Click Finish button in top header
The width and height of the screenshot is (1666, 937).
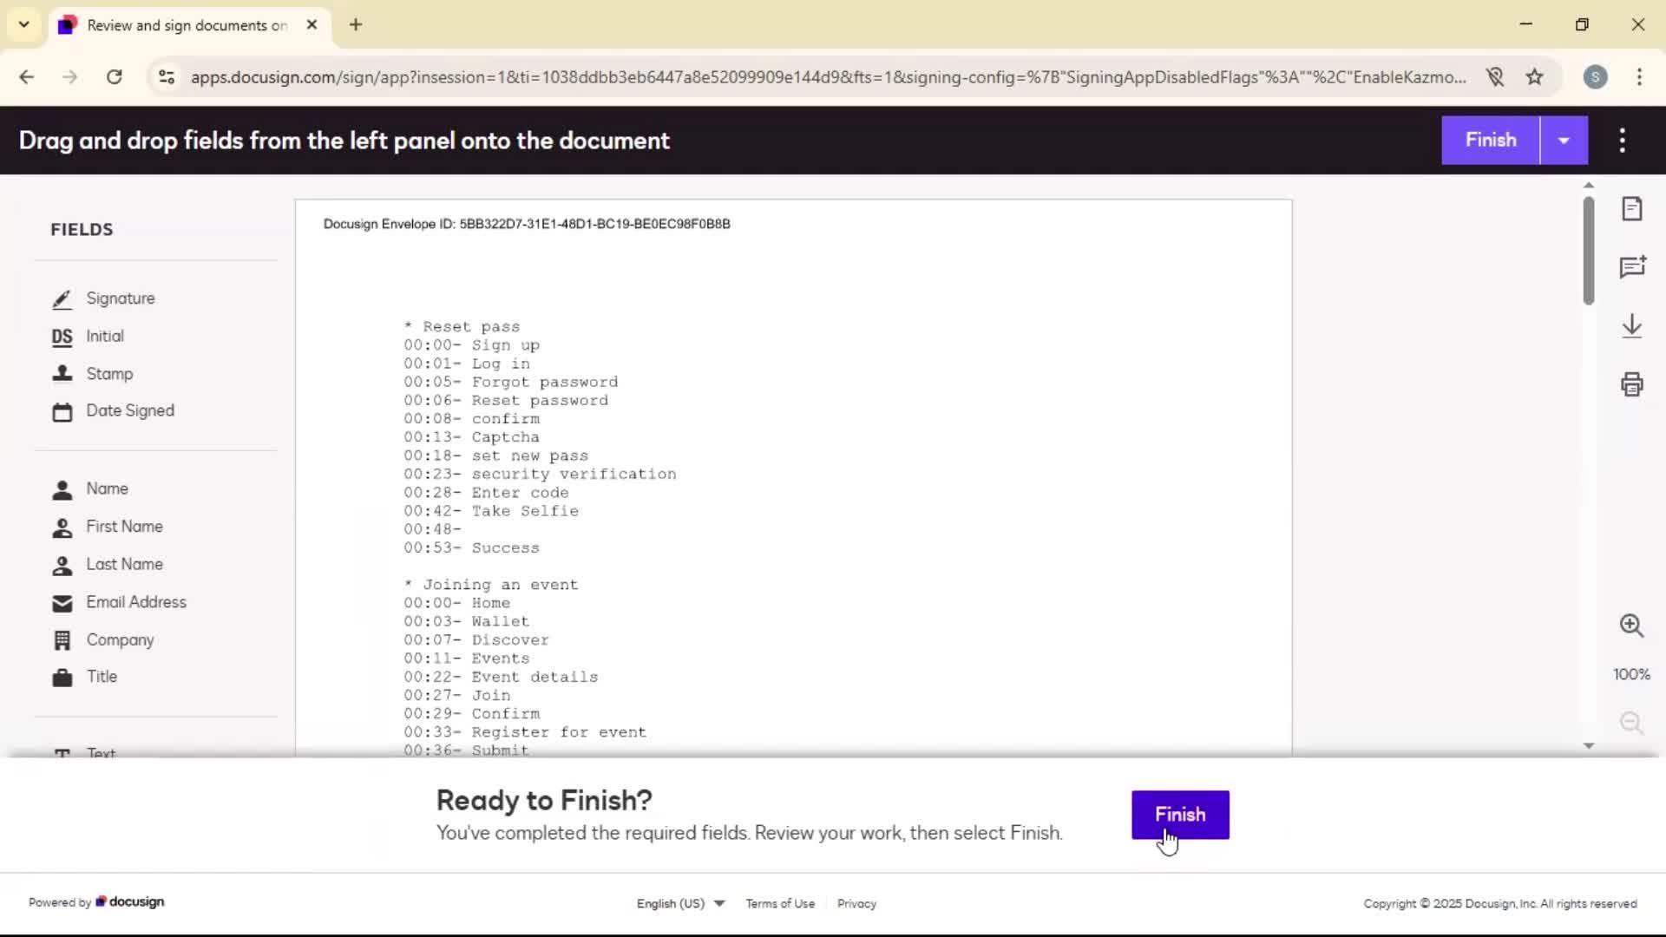(1491, 141)
